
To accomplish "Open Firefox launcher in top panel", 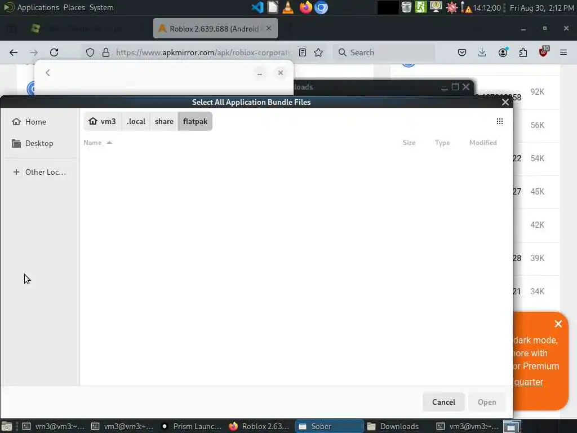I will [x=305, y=7].
